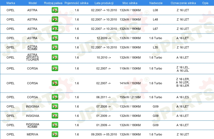
Task: Click the petrol fuel icon in the Astra L48 row
Action: point(55,19)
